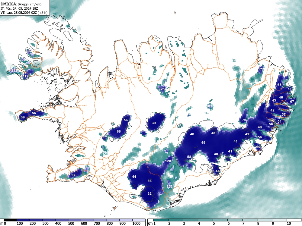Click the "km 1" label on the kilometre scale
Screen dimensions: 302x226
coord(152,223)
